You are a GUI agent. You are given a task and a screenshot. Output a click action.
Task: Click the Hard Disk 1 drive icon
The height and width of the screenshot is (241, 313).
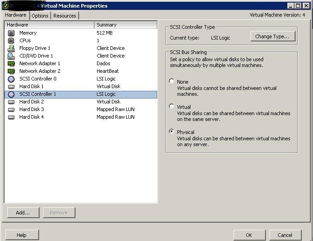click(11, 86)
